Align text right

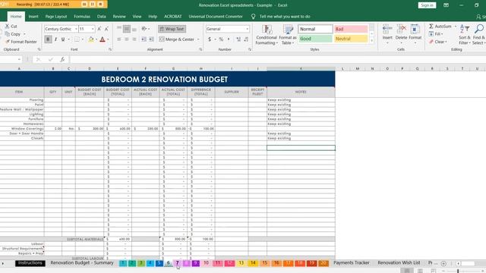(134, 39)
